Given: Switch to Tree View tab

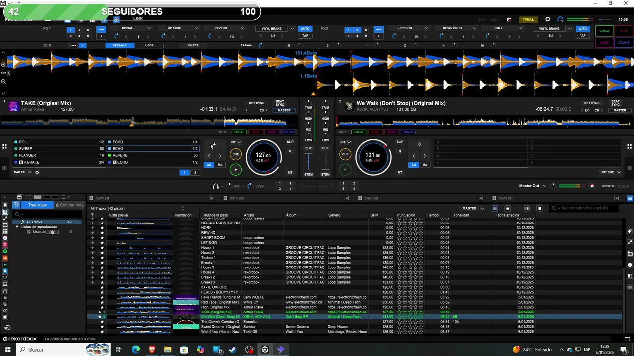Looking at the screenshot, I should (37, 205).
